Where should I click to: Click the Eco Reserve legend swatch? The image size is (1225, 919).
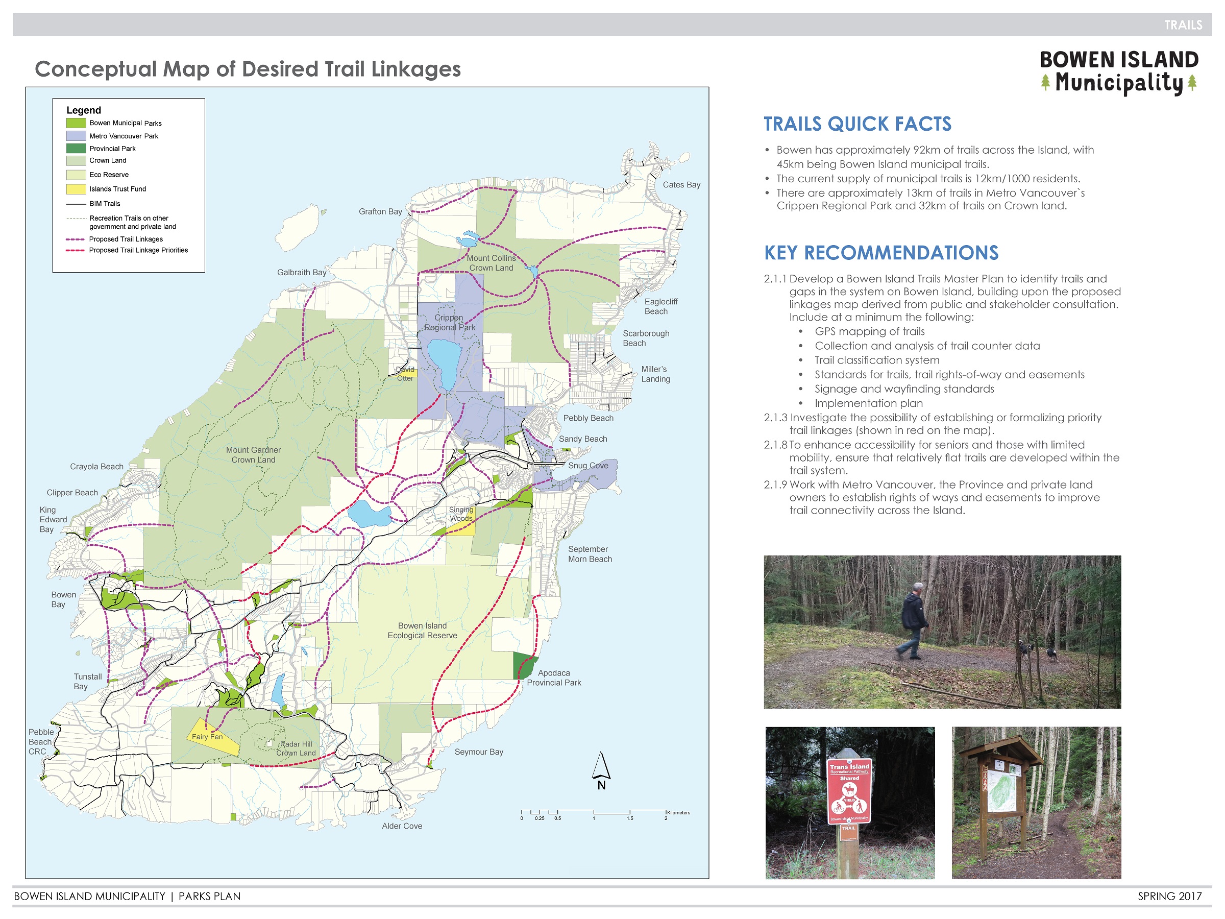tap(76, 175)
